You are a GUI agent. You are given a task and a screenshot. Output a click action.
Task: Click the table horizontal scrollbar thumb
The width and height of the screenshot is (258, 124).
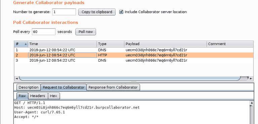[x=130, y=78]
